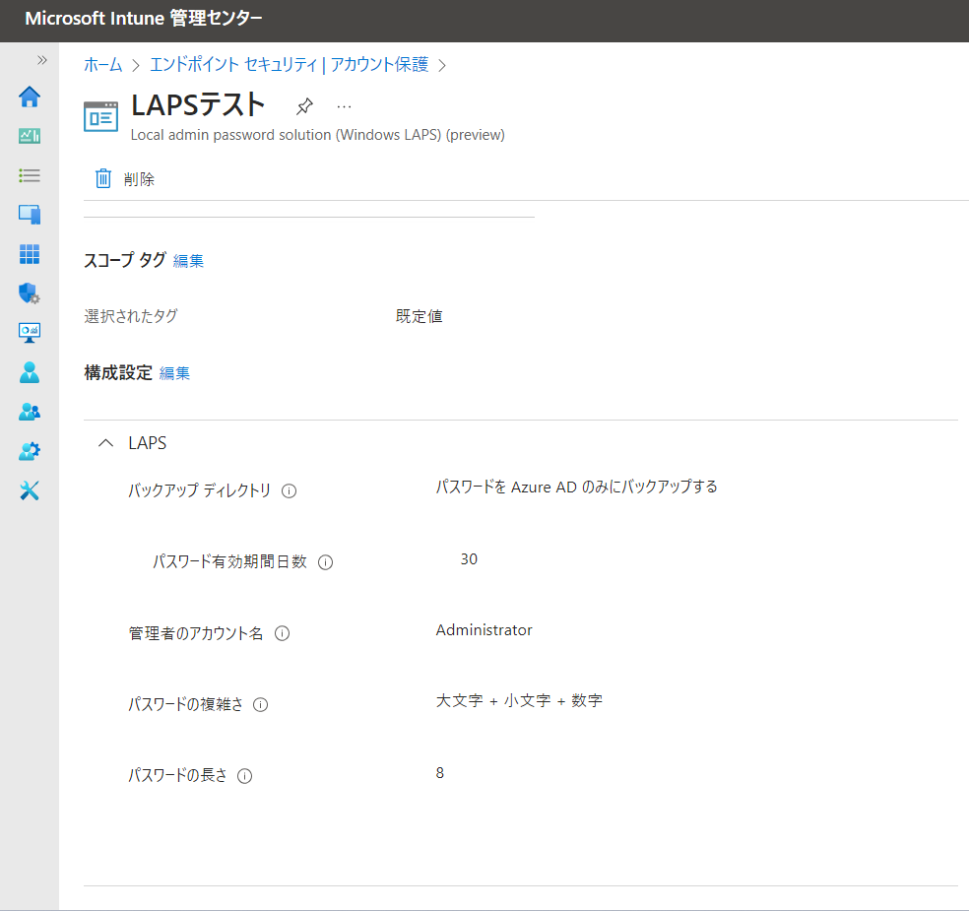Open Home from the left sidebar
The width and height of the screenshot is (969, 911).
[x=30, y=97]
